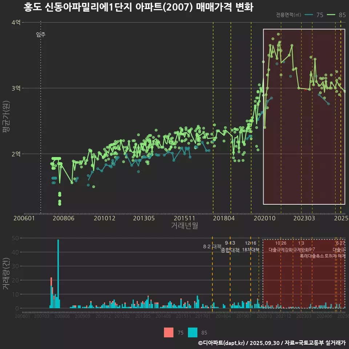Toggle the 85 series in bottom legend

click(x=204, y=332)
